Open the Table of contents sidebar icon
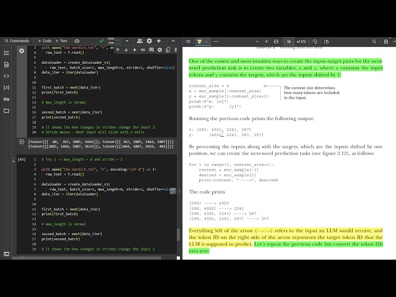 click(7, 53)
